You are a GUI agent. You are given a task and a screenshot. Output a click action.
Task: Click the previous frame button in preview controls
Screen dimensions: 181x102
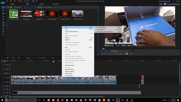click(108, 54)
